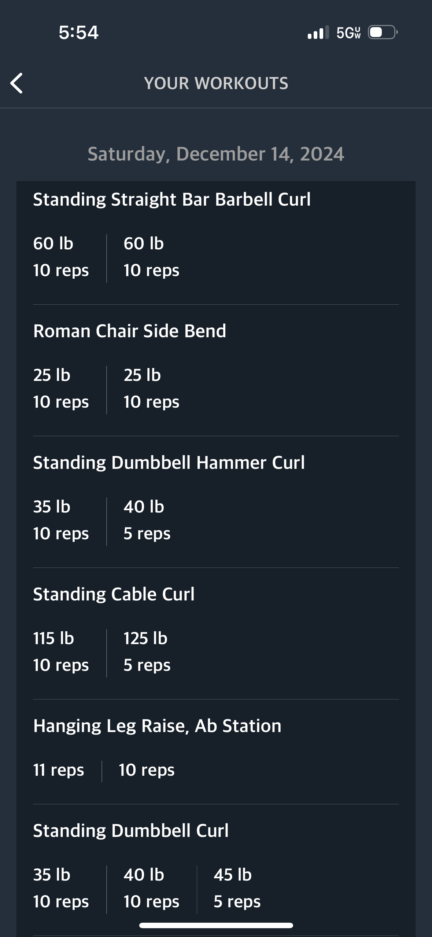Select the 11 reps leg raise set
The height and width of the screenshot is (937, 432).
(x=59, y=770)
